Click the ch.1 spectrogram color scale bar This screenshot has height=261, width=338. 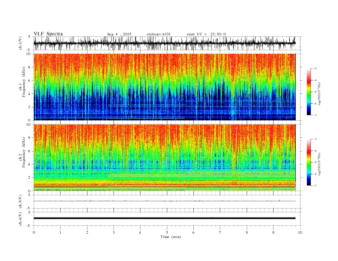click(309, 92)
